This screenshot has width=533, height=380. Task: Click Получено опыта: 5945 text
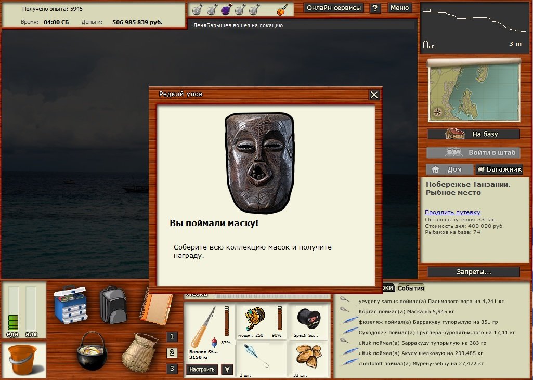tap(53, 9)
